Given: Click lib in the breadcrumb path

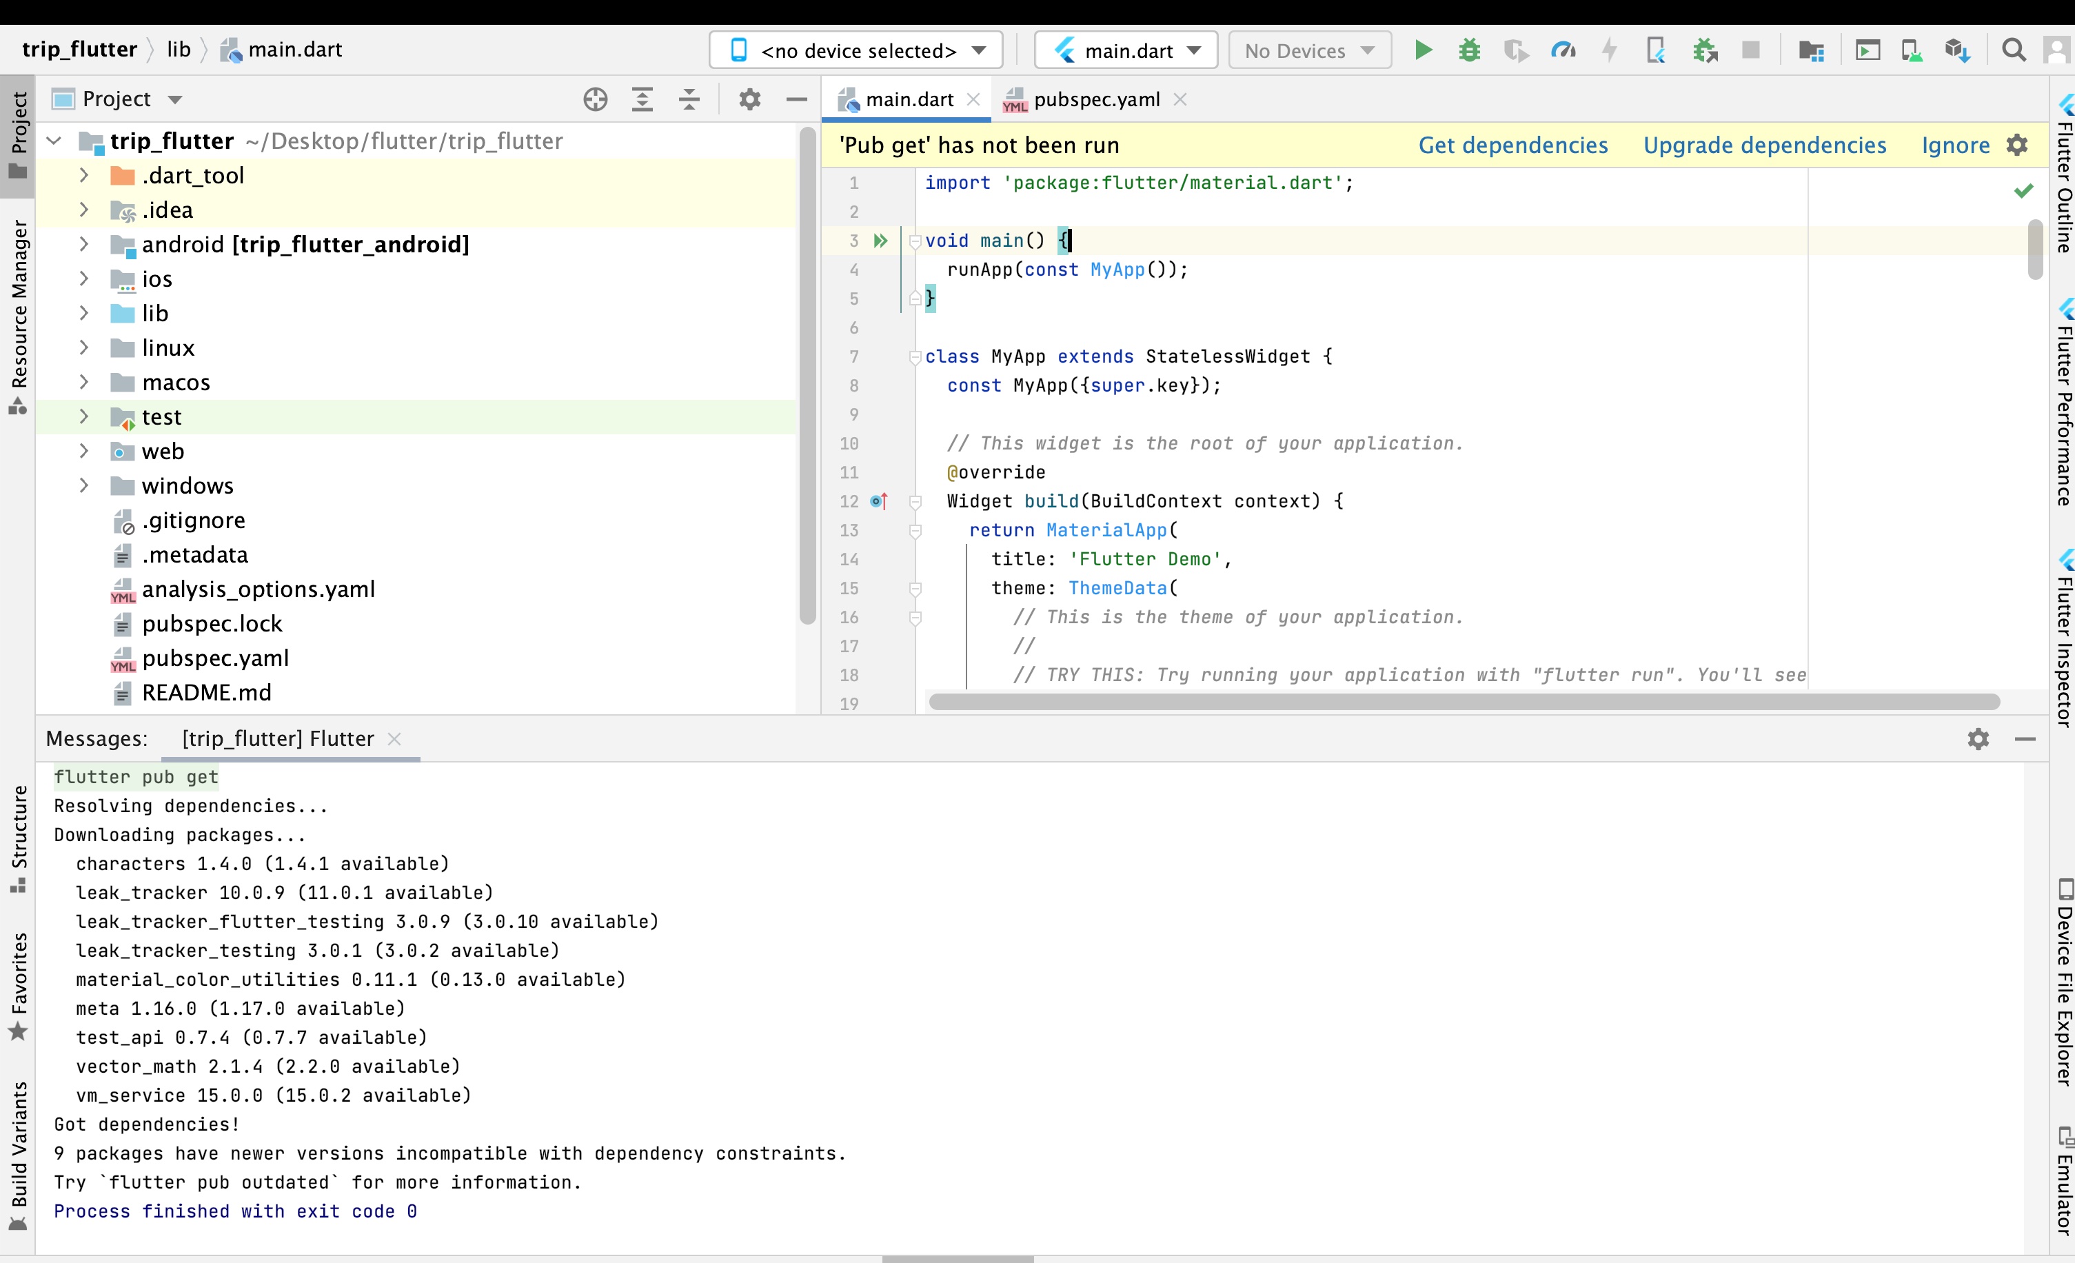Looking at the screenshot, I should tap(179, 50).
